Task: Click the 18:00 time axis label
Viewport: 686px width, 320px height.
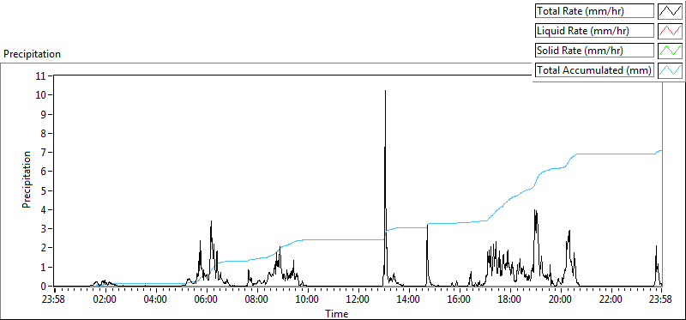Action: point(509,300)
